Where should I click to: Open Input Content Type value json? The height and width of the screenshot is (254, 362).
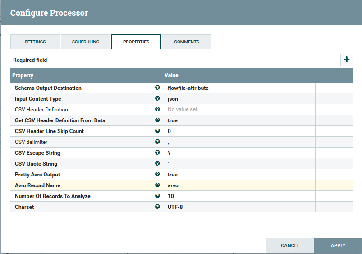tap(239, 99)
